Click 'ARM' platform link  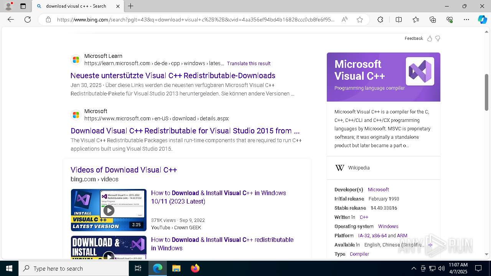402,235
